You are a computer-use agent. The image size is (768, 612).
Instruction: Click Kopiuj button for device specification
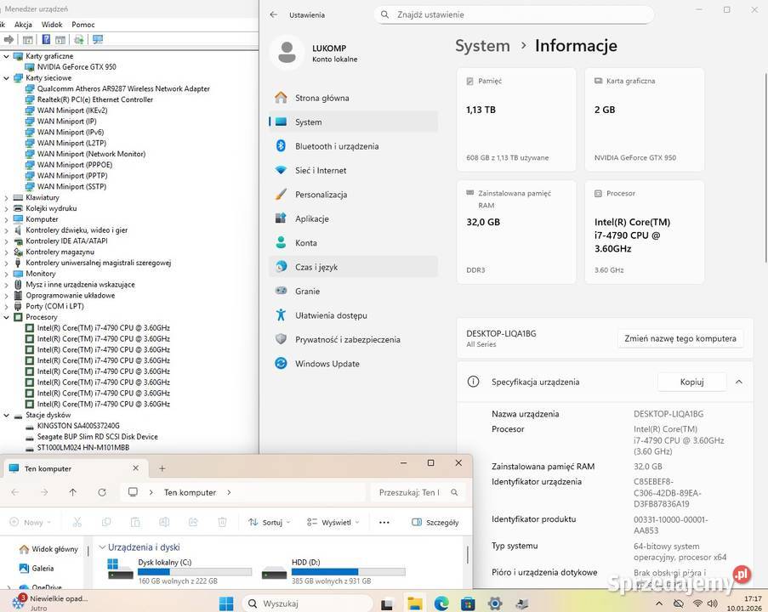click(691, 382)
